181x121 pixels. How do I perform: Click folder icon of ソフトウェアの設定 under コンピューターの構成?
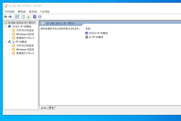[x=13, y=30]
